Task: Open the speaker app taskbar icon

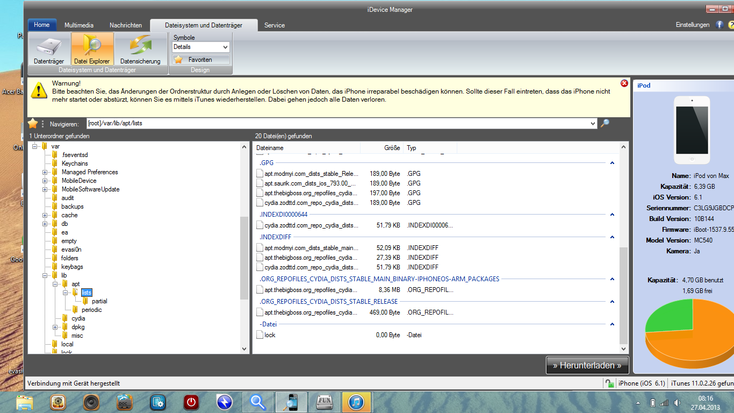Action: (x=91, y=402)
